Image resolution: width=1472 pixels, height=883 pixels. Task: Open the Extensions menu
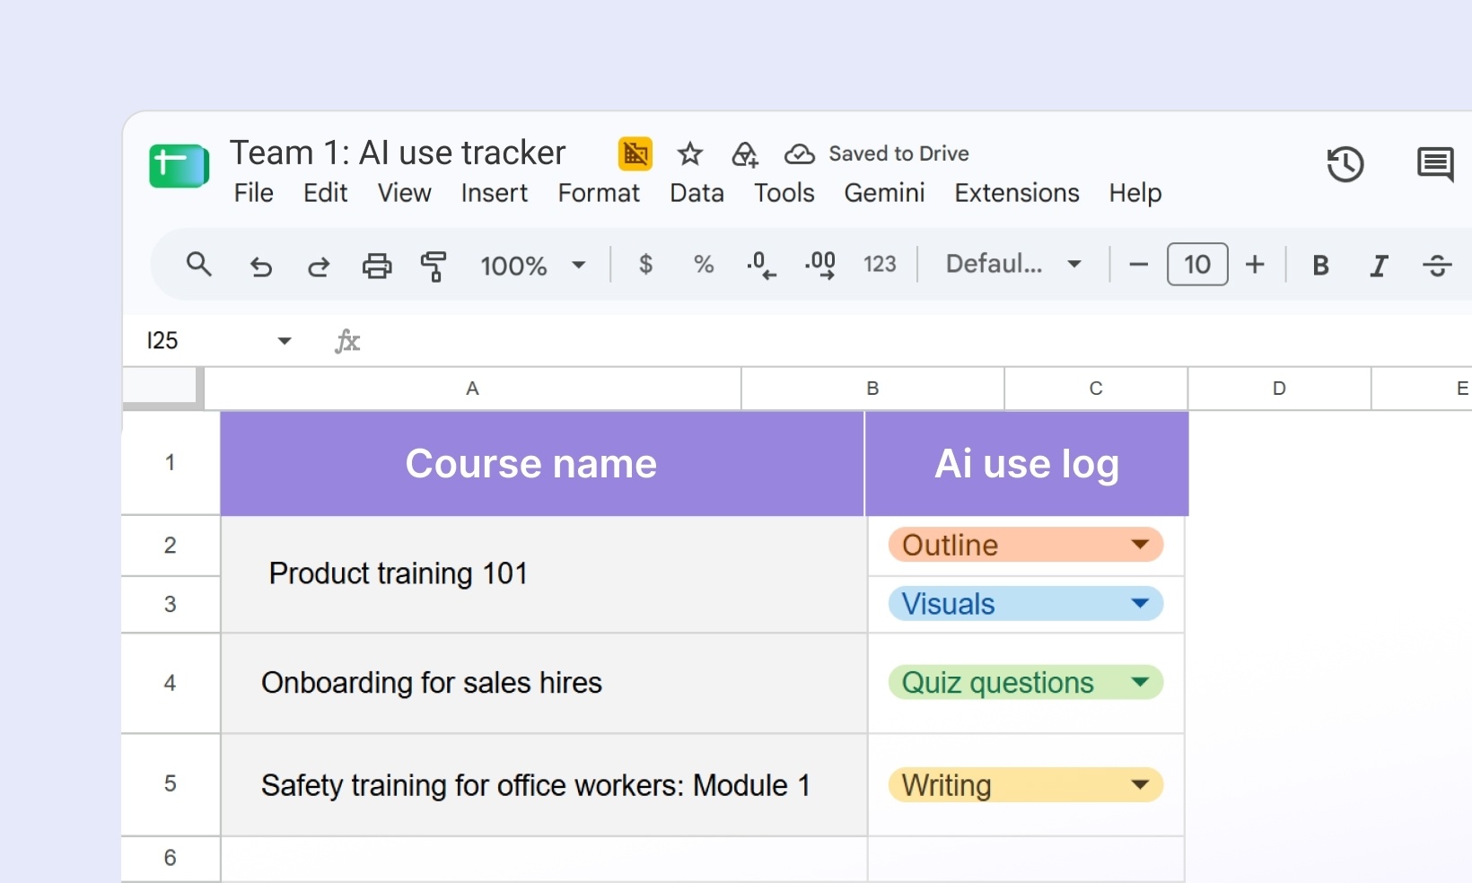pos(1017,193)
